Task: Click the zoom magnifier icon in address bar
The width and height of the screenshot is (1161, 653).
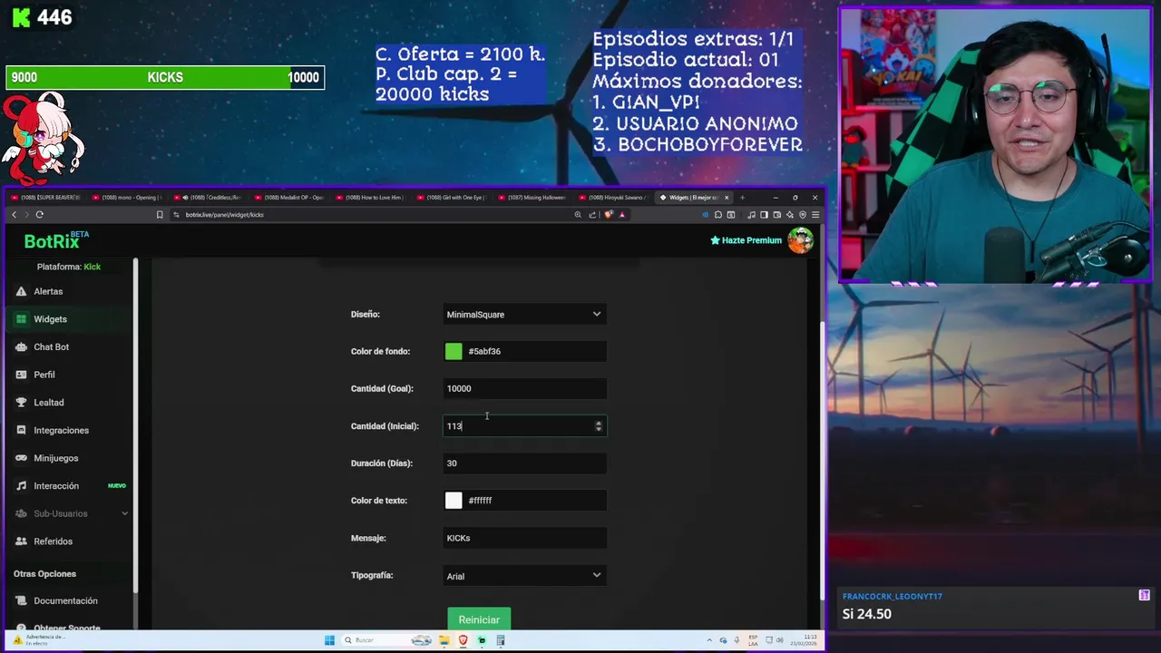Action: click(x=578, y=215)
